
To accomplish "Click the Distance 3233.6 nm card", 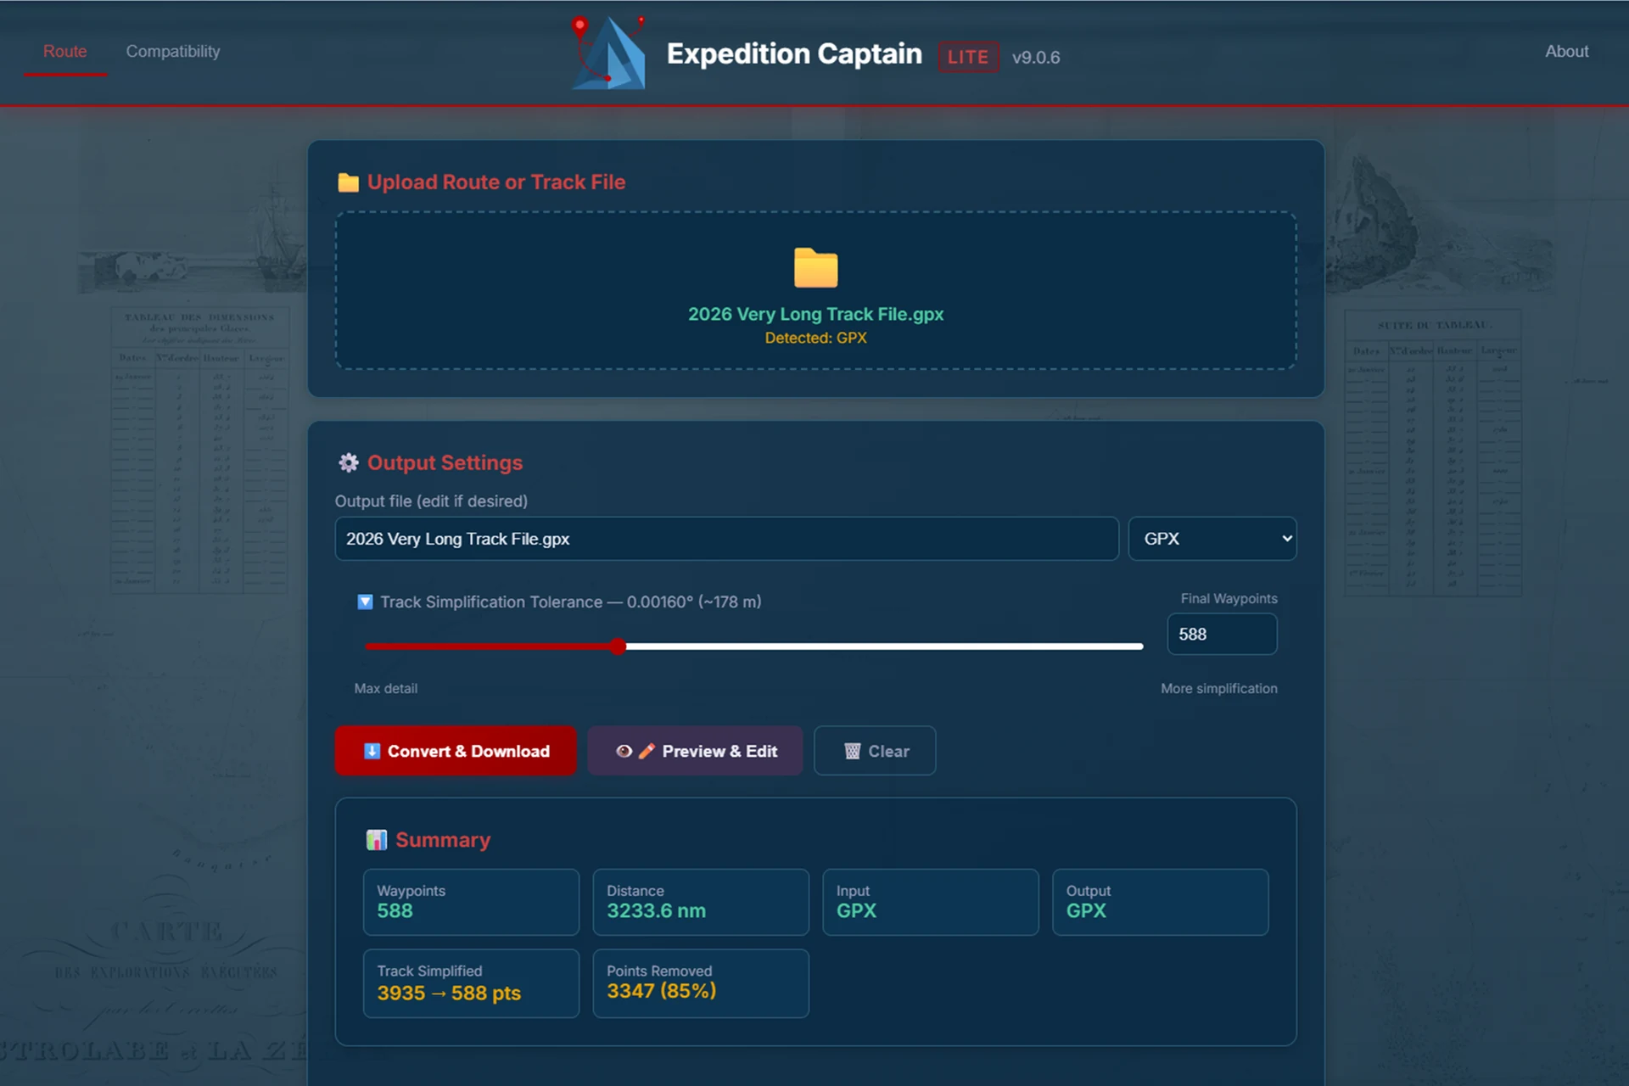I will click(701, 902).
